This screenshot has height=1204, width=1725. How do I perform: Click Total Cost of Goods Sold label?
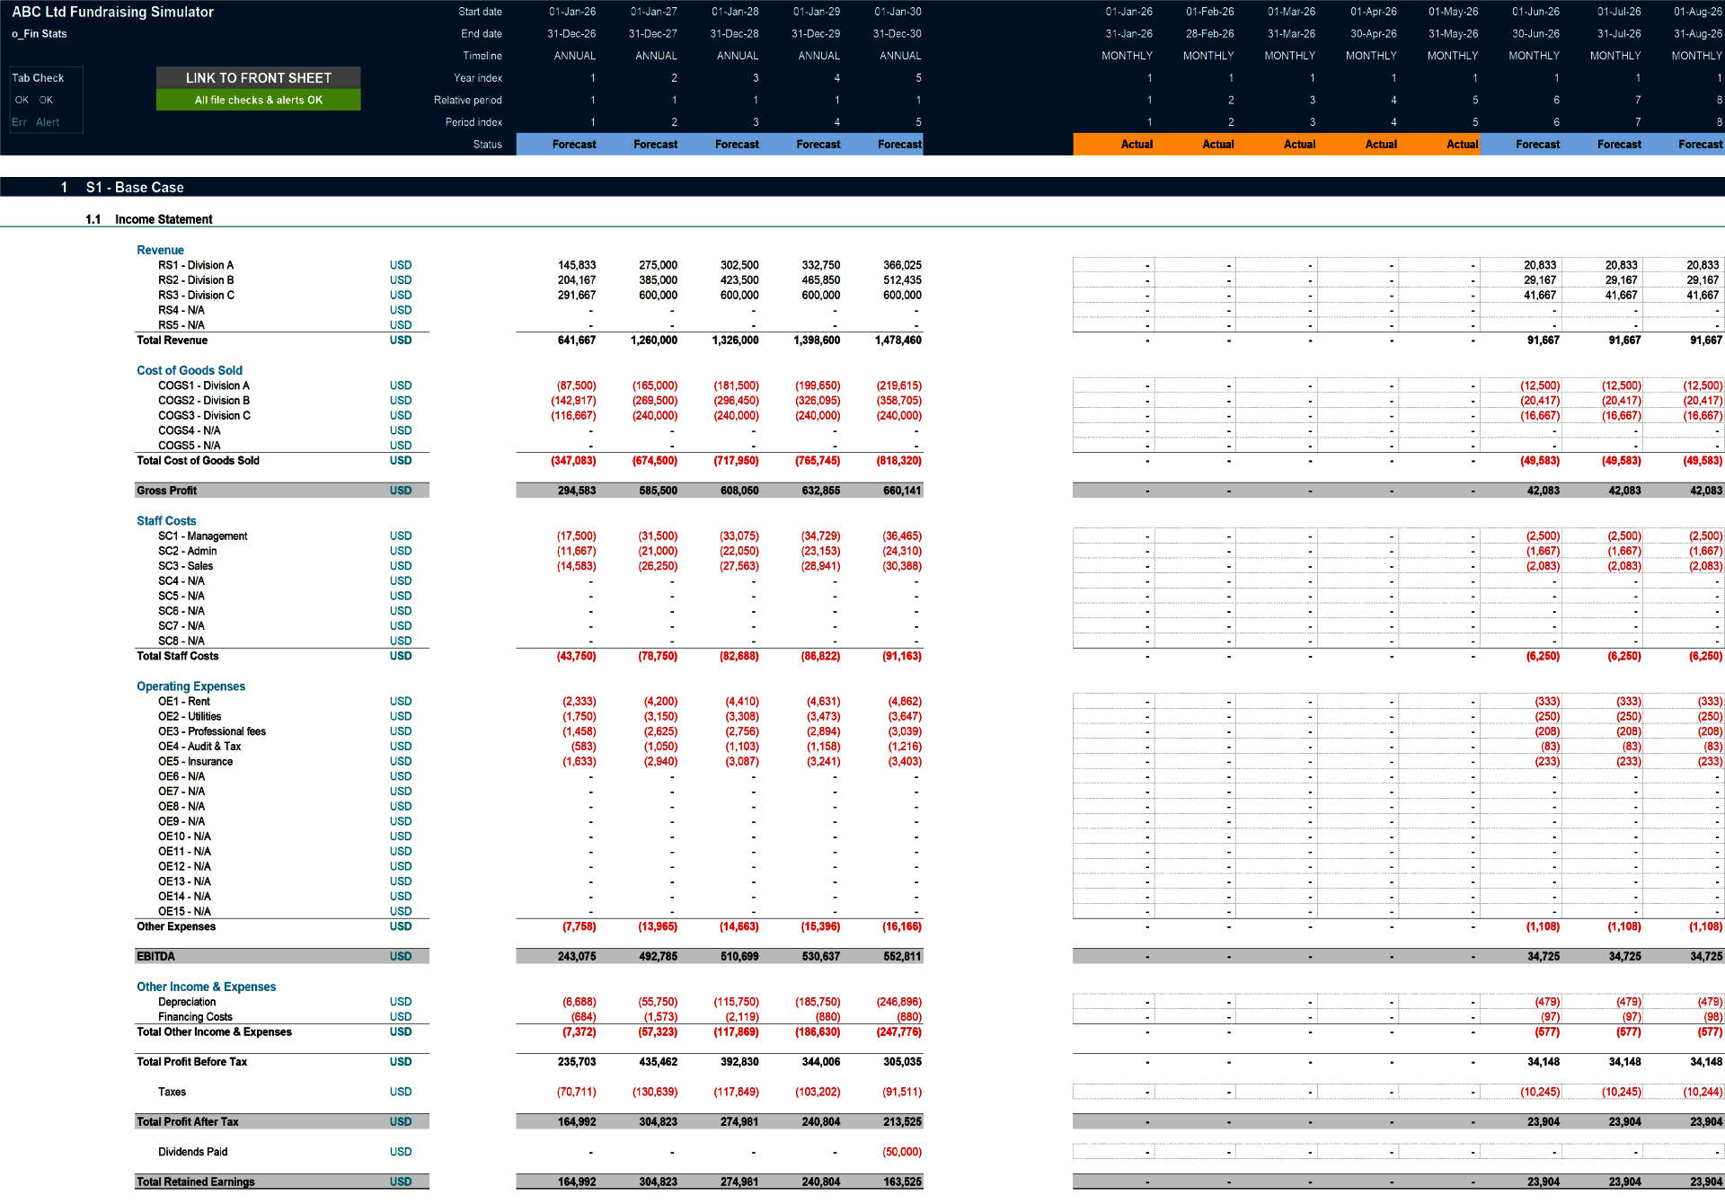198,461
